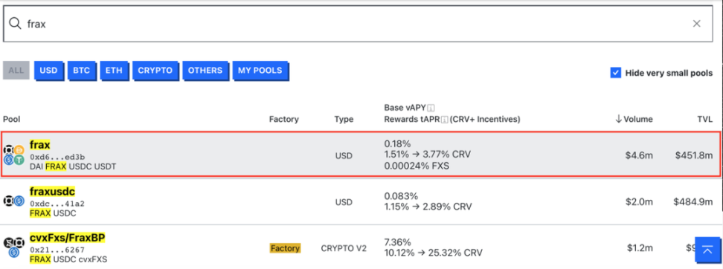
Task: Click the 0.00024% FXS reward value
Action: pos(417,166)
